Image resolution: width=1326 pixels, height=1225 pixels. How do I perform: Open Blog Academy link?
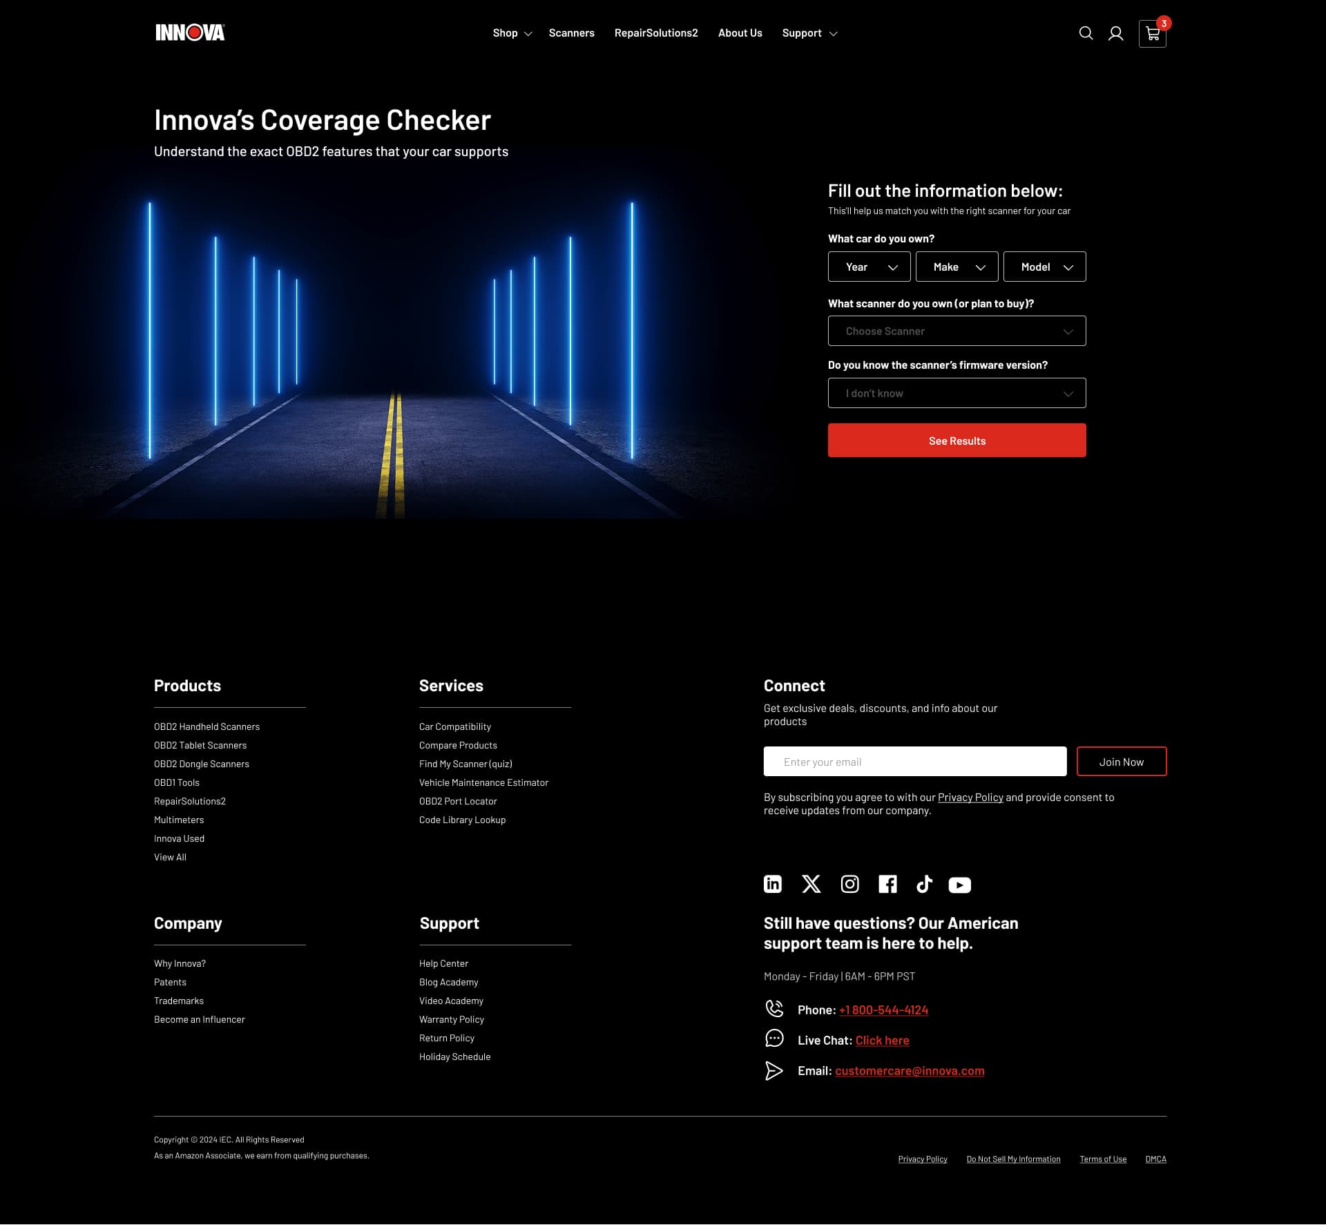pos(449,982)
